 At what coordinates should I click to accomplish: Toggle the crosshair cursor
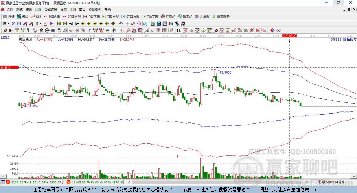(127, 24)
